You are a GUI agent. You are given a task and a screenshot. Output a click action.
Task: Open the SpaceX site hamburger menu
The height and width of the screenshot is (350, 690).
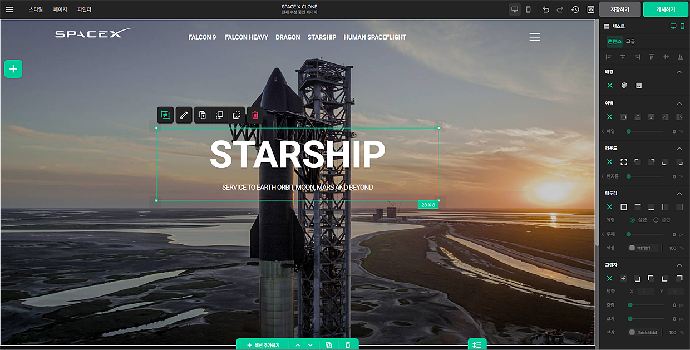point(534,37)
